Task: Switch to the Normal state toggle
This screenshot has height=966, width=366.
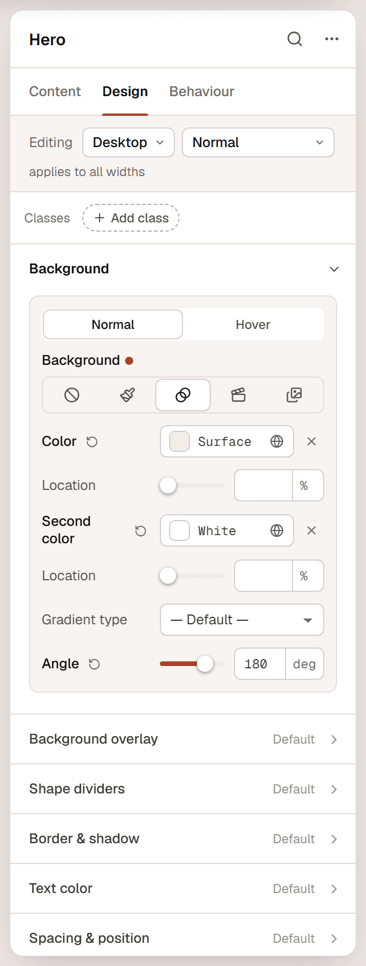Action: coord(113,324)
